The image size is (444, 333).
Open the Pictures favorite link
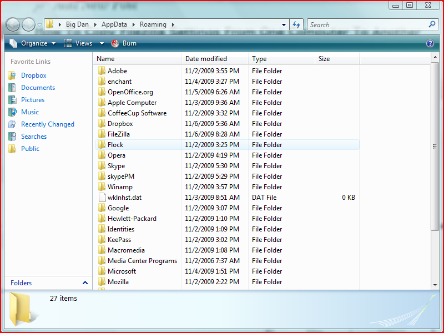[33, 100]
